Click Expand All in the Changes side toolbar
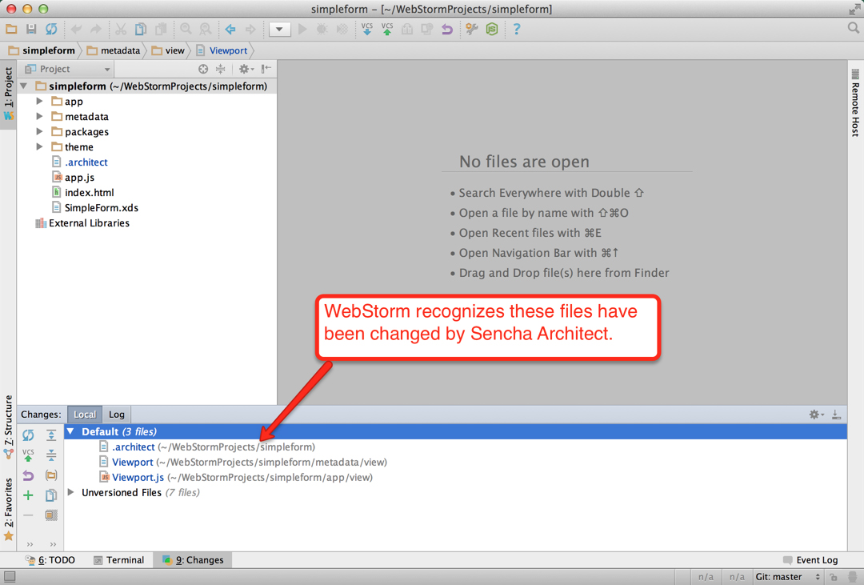The image size is (864, 585). coord(51,435)
